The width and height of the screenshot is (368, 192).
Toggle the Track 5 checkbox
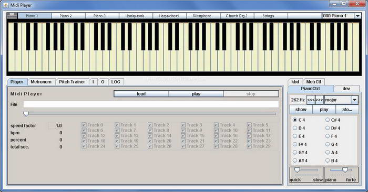pos(249,125)
